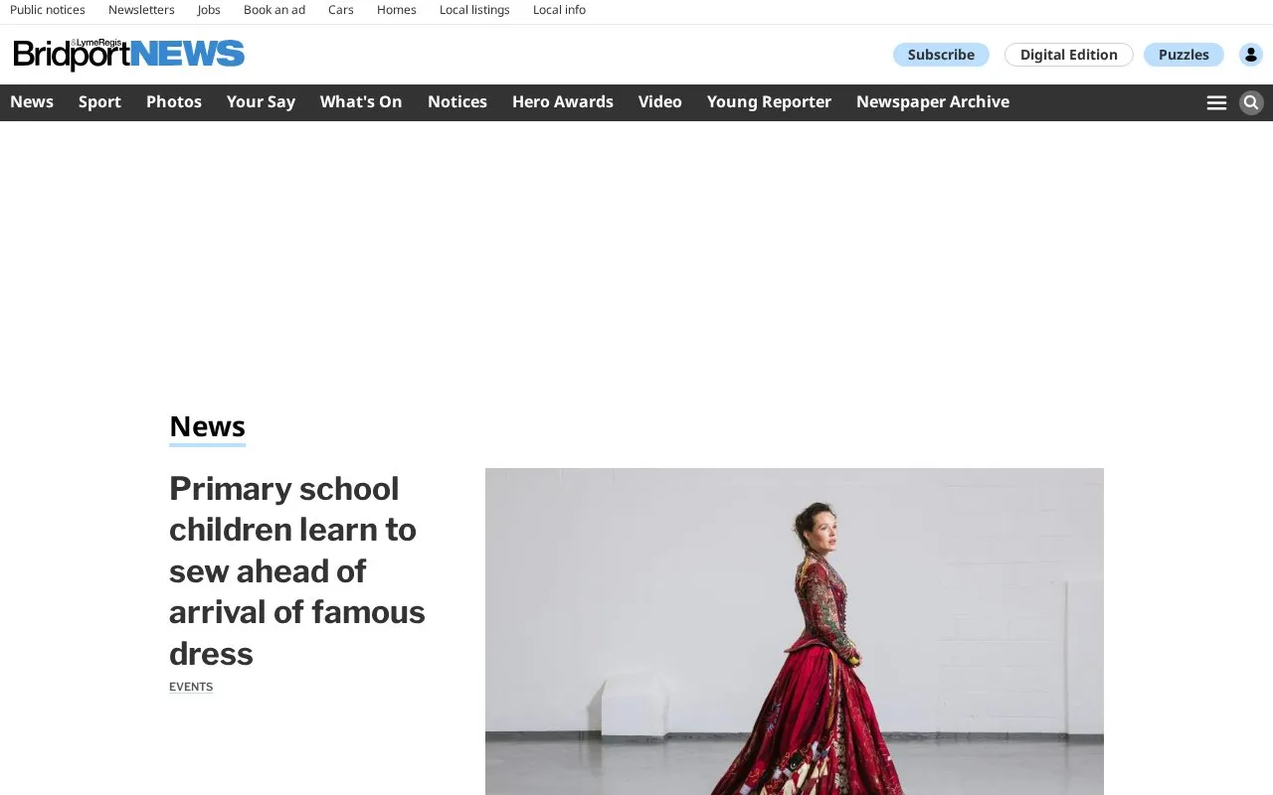Click Homes top link

coord(397,10)
